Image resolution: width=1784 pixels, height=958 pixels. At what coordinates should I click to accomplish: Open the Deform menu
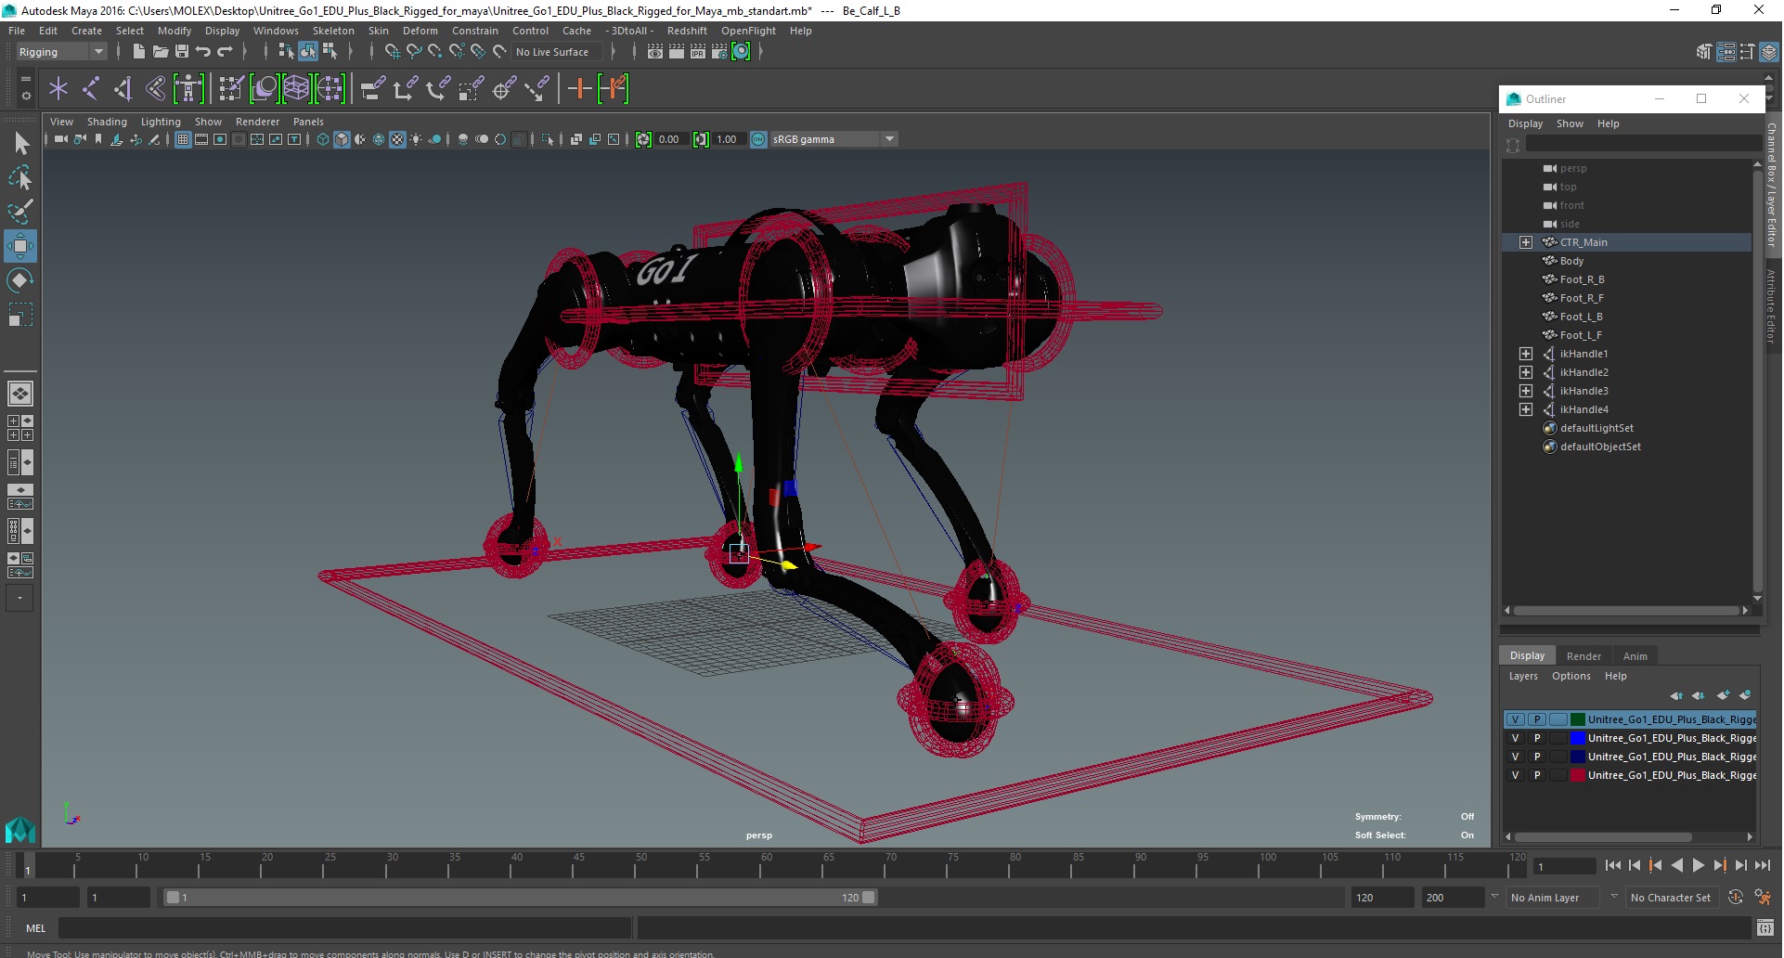[420, 31]
